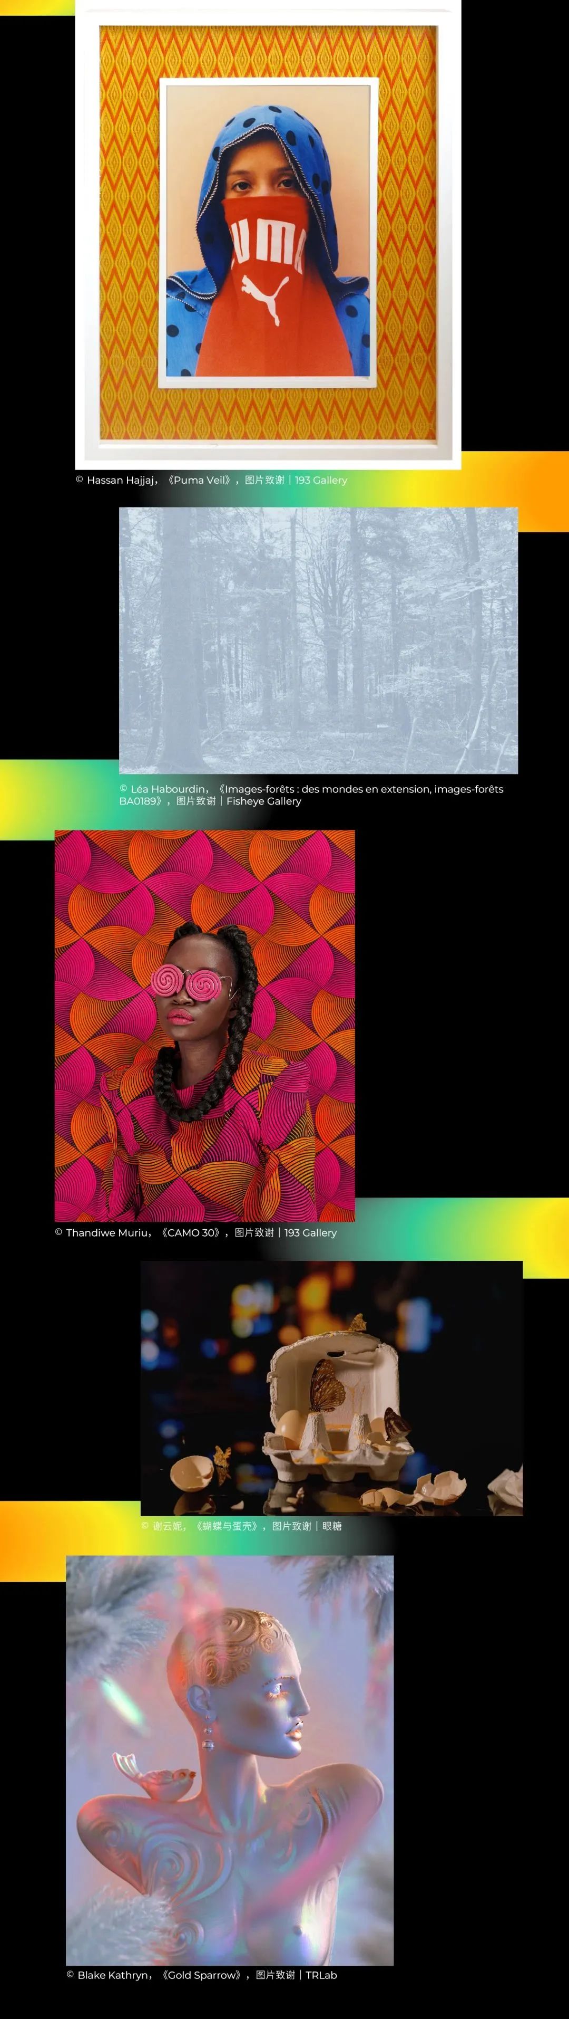Open the Thandiwe Muriu CAMO 30 portrait
The height and width of the screenshot is (2019, 569).
pyautogui.click(x=204, y=1025)
